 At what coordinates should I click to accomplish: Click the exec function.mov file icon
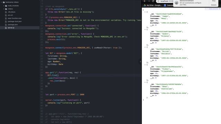click(6, 18)
